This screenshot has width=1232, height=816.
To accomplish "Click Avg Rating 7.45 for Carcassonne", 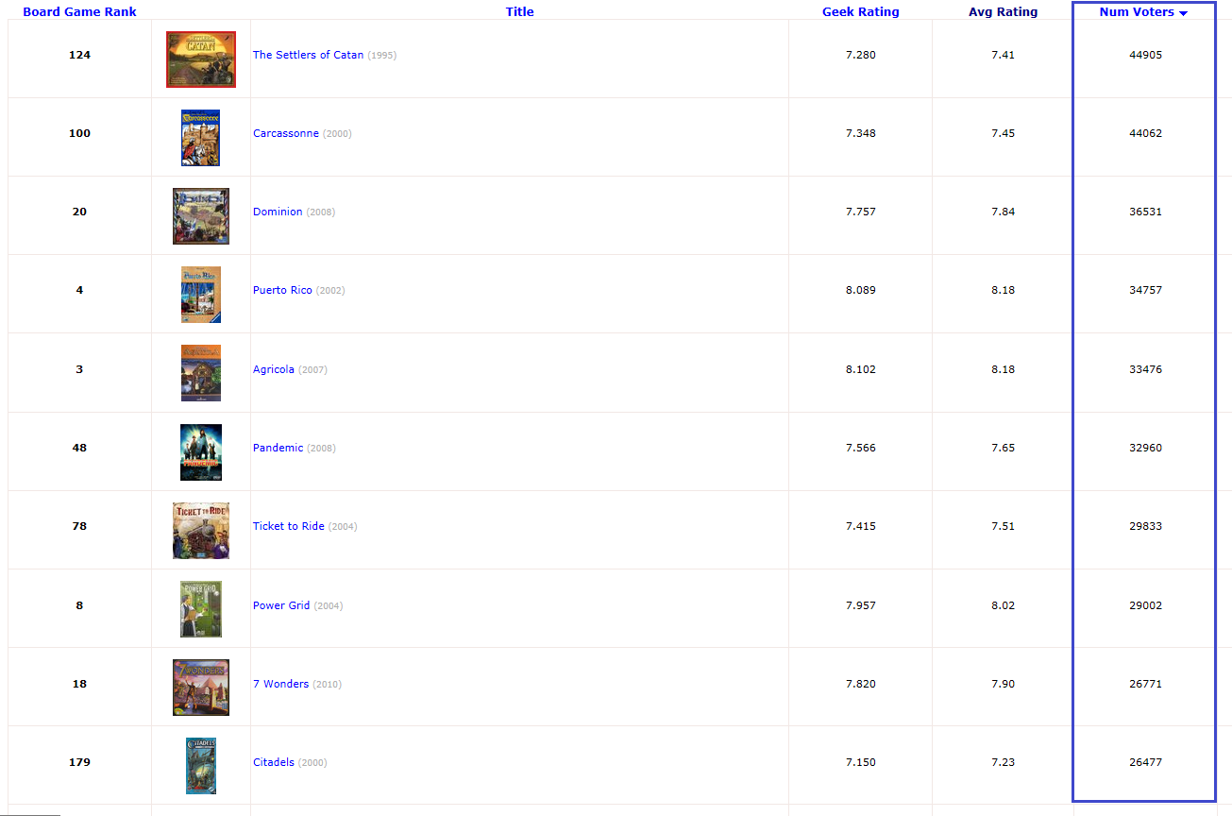I will (x=1004, y=133).
